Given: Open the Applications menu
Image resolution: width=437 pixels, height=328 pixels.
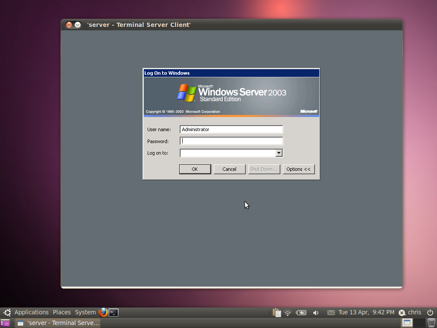Looking at the screenshot, I should coord(32,312).
